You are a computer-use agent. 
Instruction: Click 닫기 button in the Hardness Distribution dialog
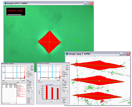coord(67,67)
